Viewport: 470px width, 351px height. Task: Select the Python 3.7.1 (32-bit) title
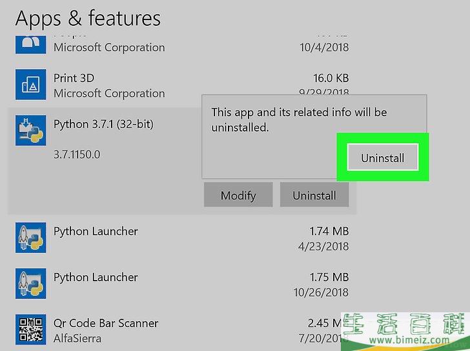(x=103, y=125)
